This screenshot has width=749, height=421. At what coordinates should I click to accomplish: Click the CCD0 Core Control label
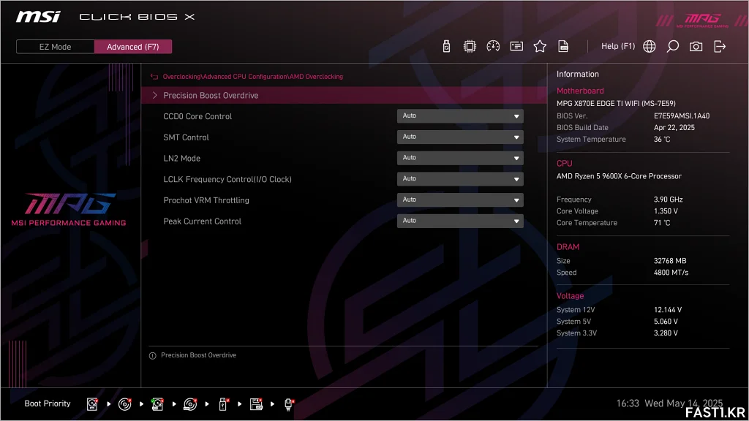coord(197,116)
